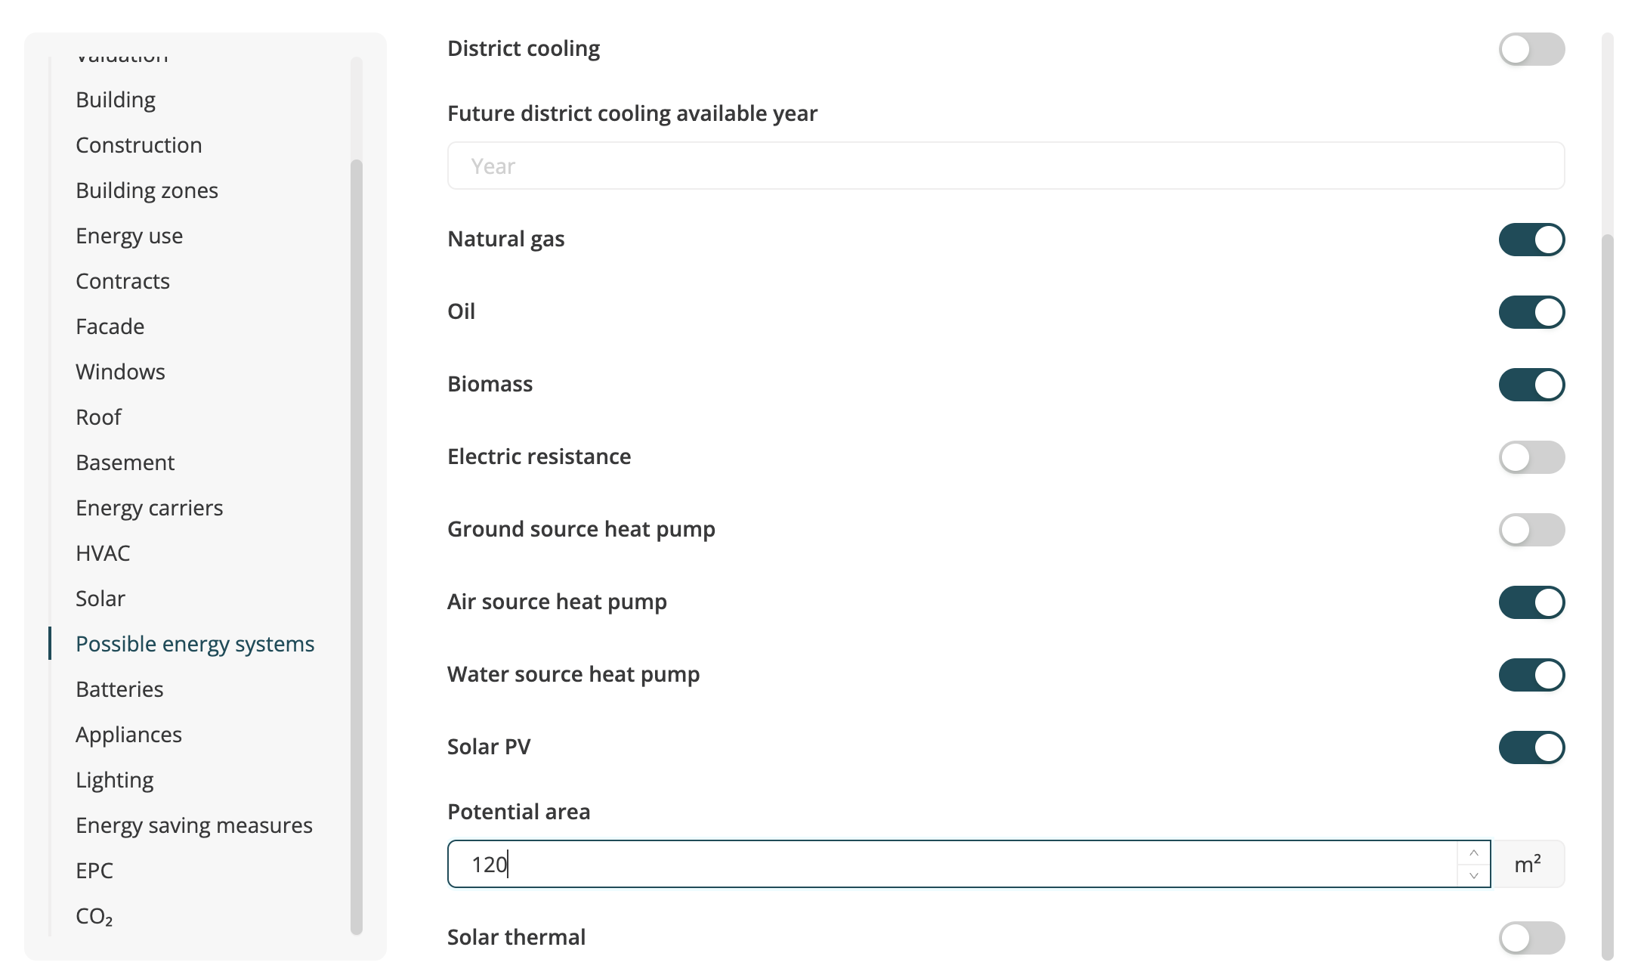The image size is (1644, 978).
Task: Disable the Oil toggle
Action: coord(1531,312)
